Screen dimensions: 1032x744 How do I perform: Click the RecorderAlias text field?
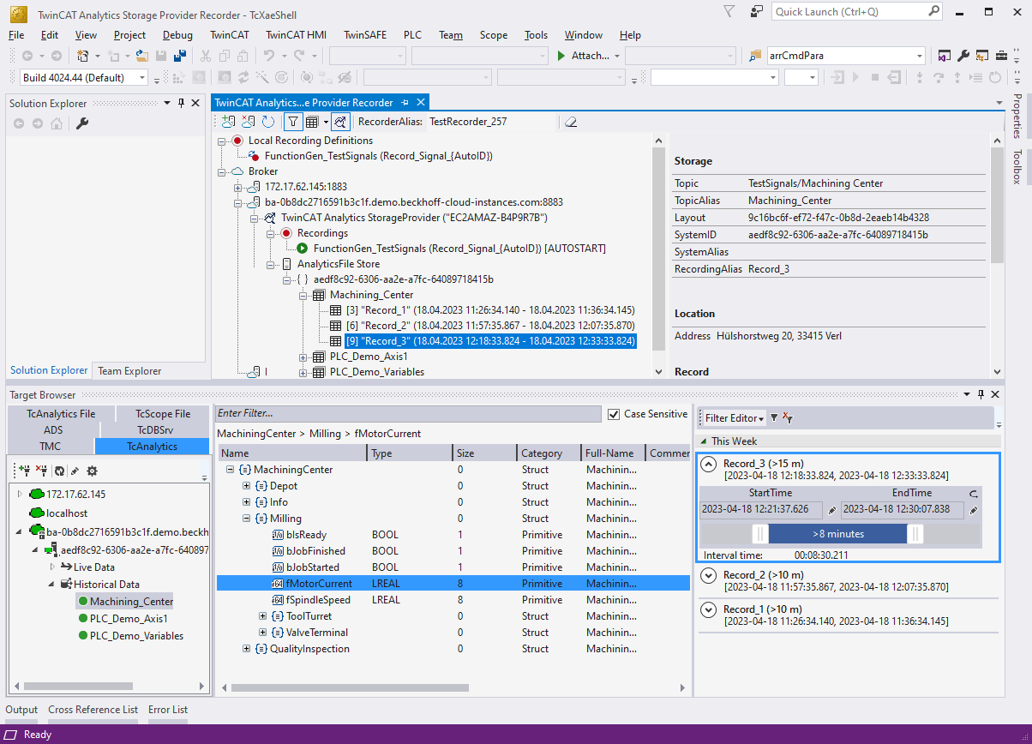pyautogui.click(x=493, y=122)
